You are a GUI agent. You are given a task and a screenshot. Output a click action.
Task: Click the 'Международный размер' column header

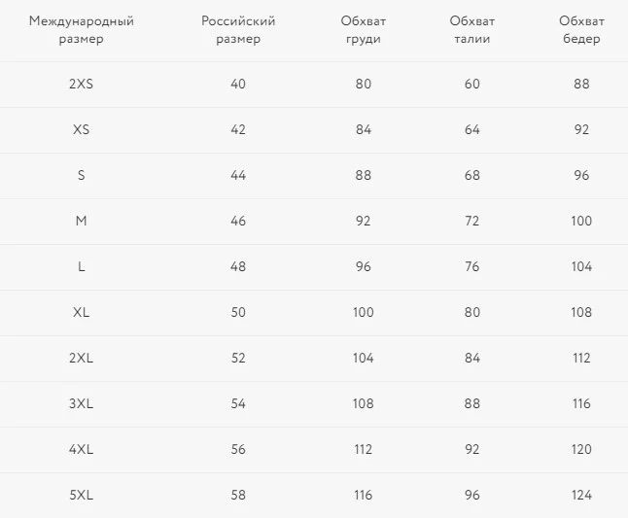pyautogui.click(x=82, y=29)
